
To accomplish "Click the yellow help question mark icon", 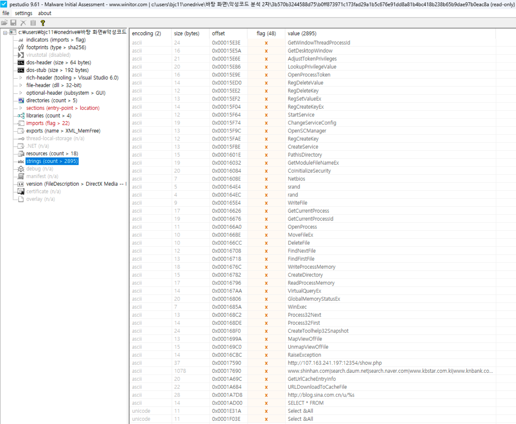I will pos(42,23).
